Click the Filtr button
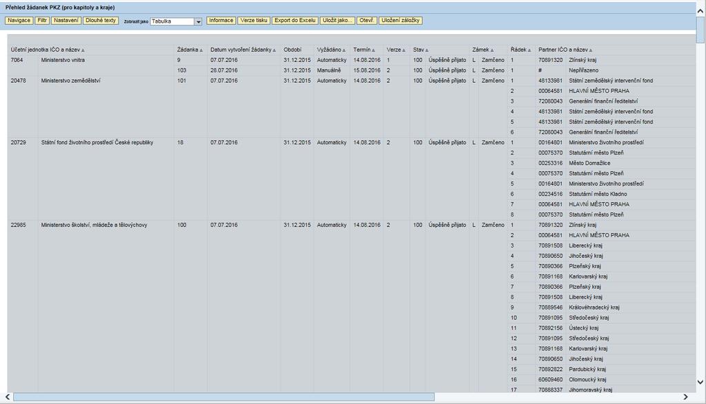The width and height of the screenshot is (706, 404). (42, 21)
